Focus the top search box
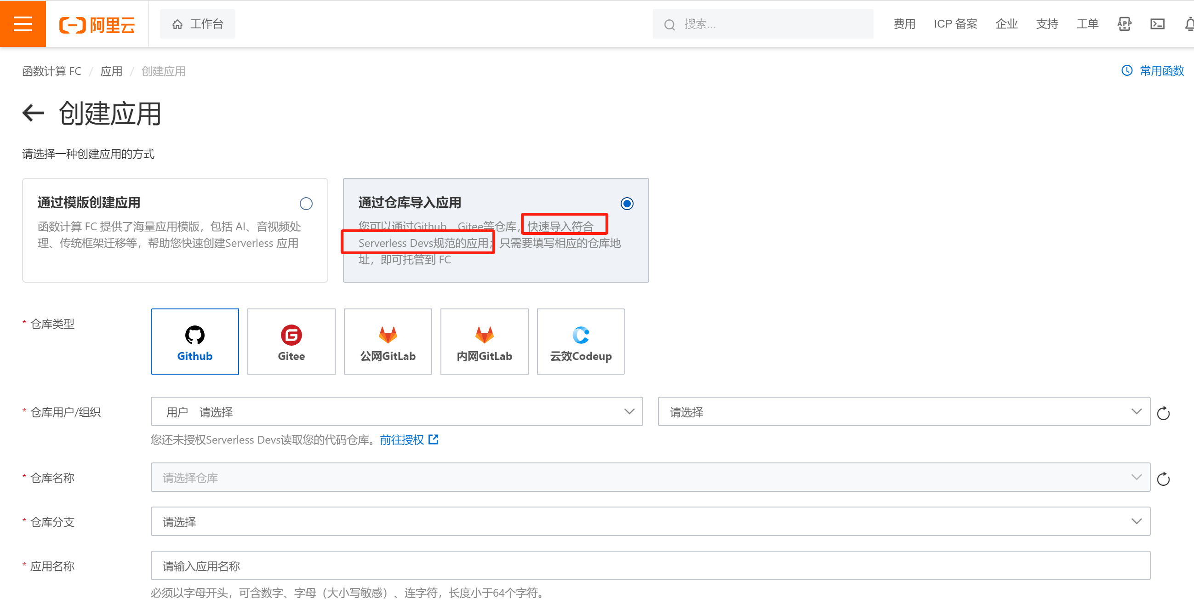This screenshot has width=1194, height=610. tap(763, 24)
